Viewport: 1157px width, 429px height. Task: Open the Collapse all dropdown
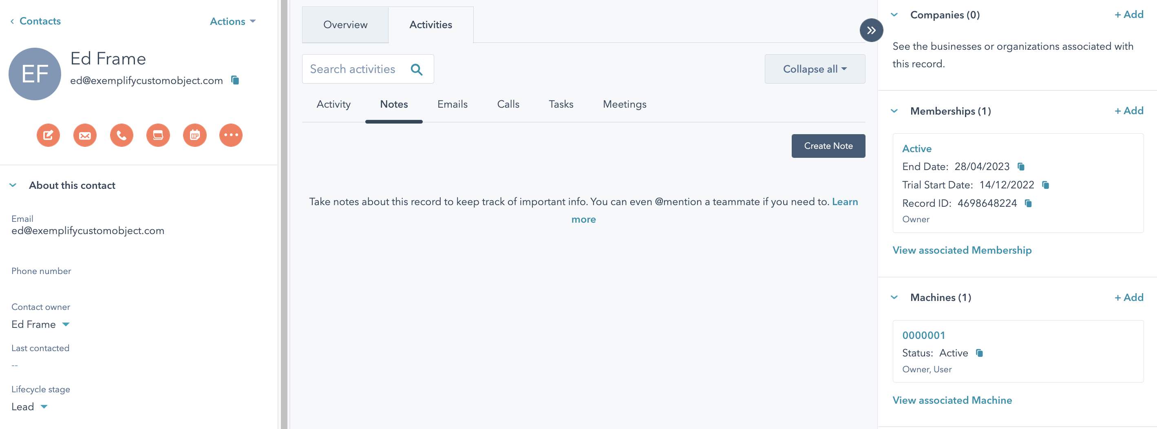coord(814,69)
